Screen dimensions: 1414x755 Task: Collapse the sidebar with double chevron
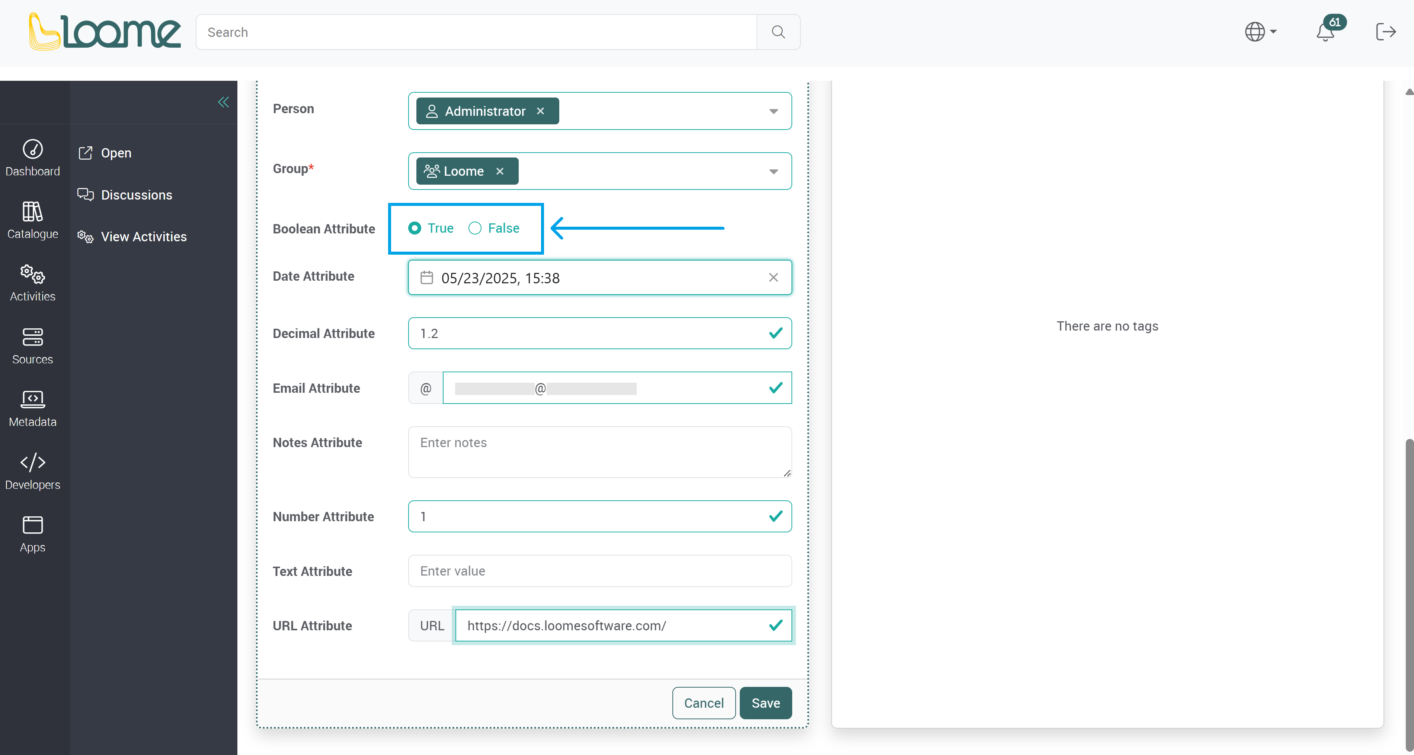pos(223,102)
